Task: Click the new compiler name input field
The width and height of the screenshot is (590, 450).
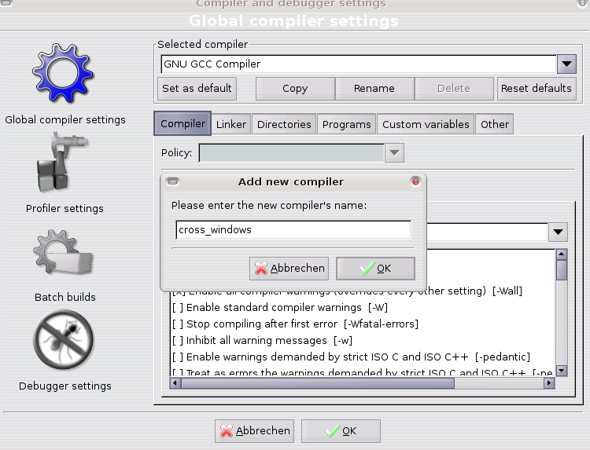Action: (293, 230)
